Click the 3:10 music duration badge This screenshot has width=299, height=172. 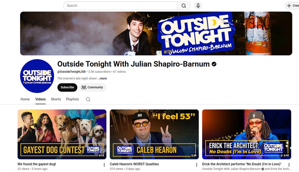(285, 155)
